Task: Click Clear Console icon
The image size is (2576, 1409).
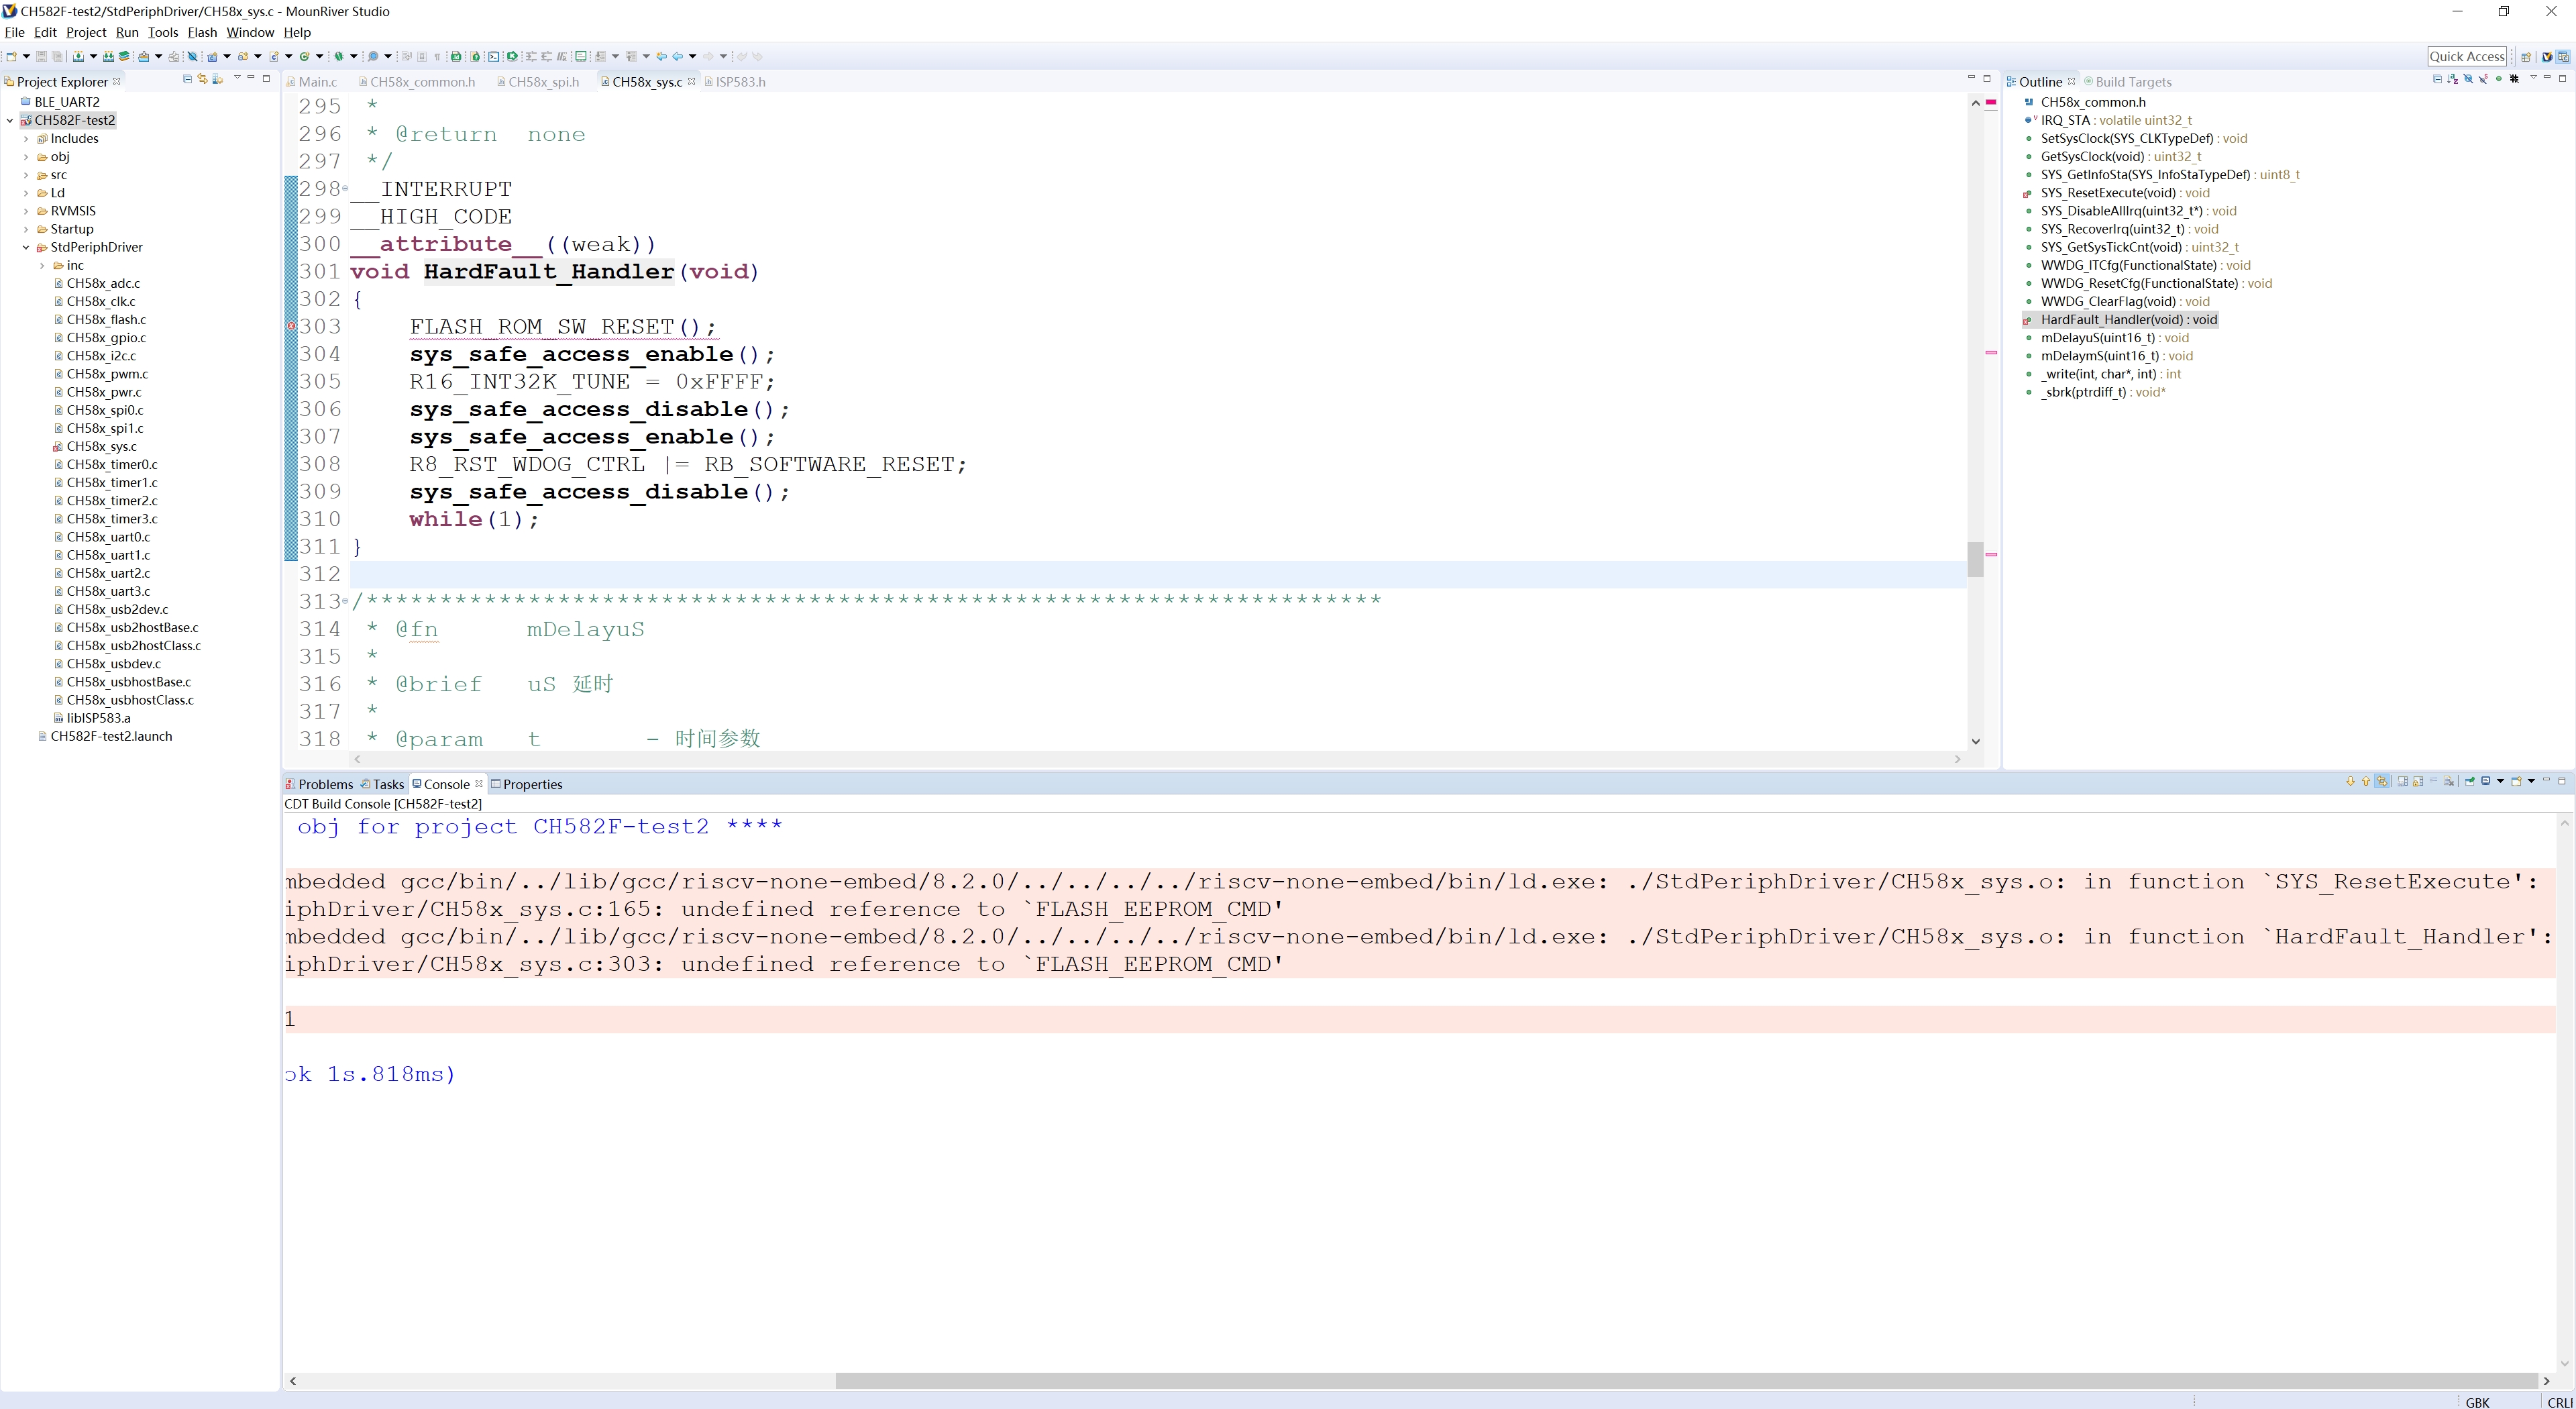Action: coord(2449,781)
